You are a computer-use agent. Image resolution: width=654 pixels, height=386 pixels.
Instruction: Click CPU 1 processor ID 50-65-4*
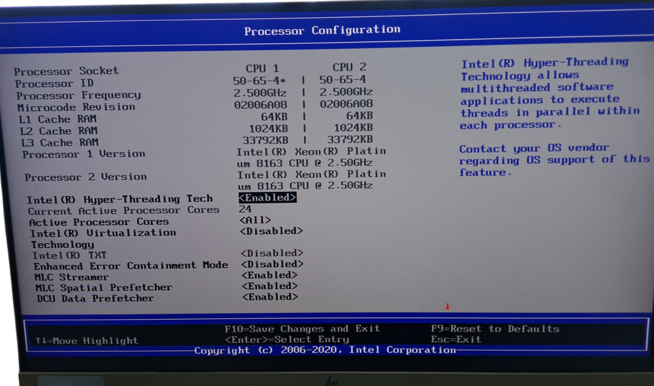click(x=259, y=81)
